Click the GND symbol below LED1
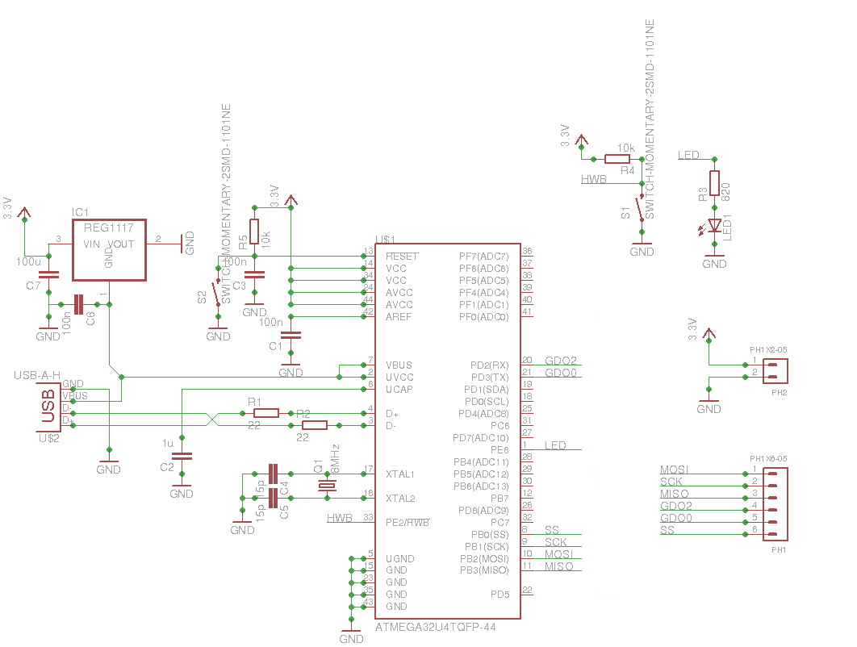Screen dimensions: 857x647 click(713, 256)
